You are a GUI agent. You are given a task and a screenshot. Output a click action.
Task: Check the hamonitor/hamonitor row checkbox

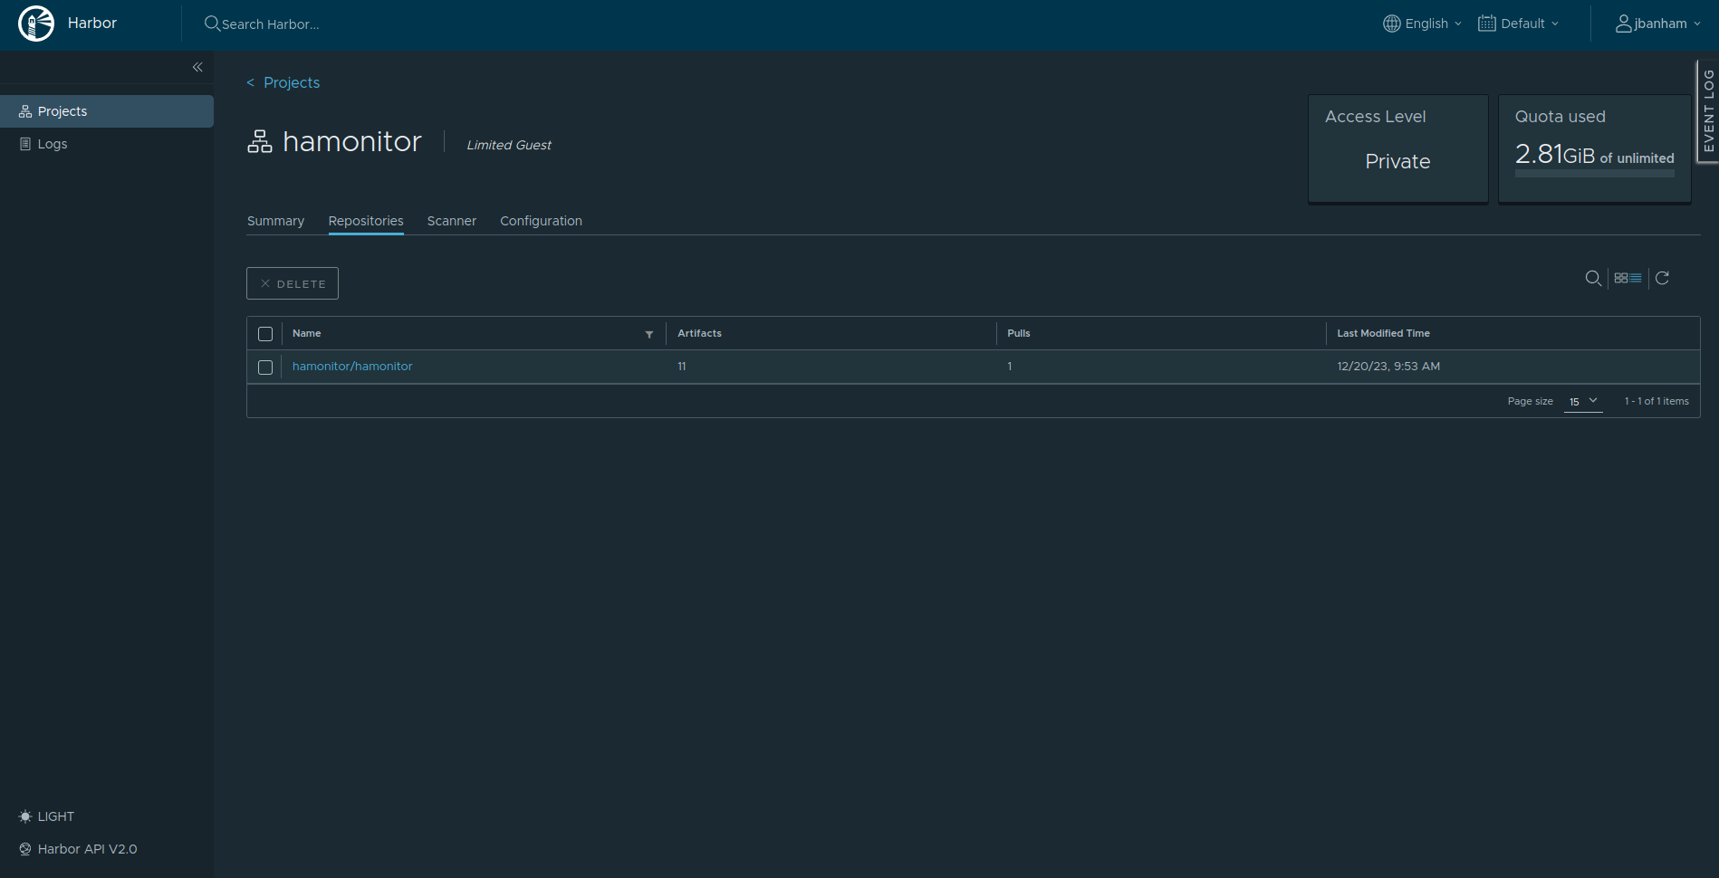pyautogui.click(x=265, y=367)
